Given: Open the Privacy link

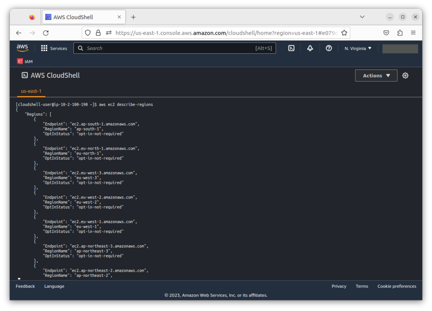Looking at the screenshot, I should coord(339,286).
